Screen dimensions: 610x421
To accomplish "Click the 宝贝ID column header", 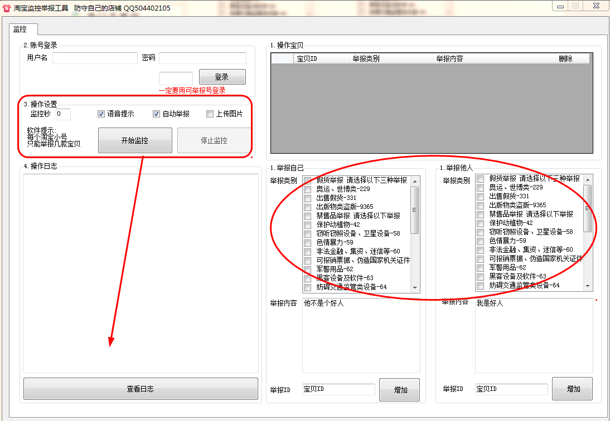I will coord(321,58).
